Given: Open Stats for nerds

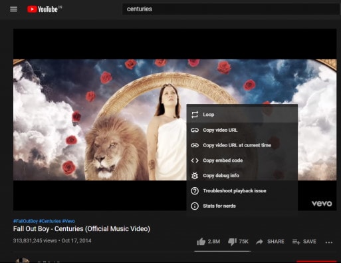Looking at the screenshot, I should click(x=242, y=206).
